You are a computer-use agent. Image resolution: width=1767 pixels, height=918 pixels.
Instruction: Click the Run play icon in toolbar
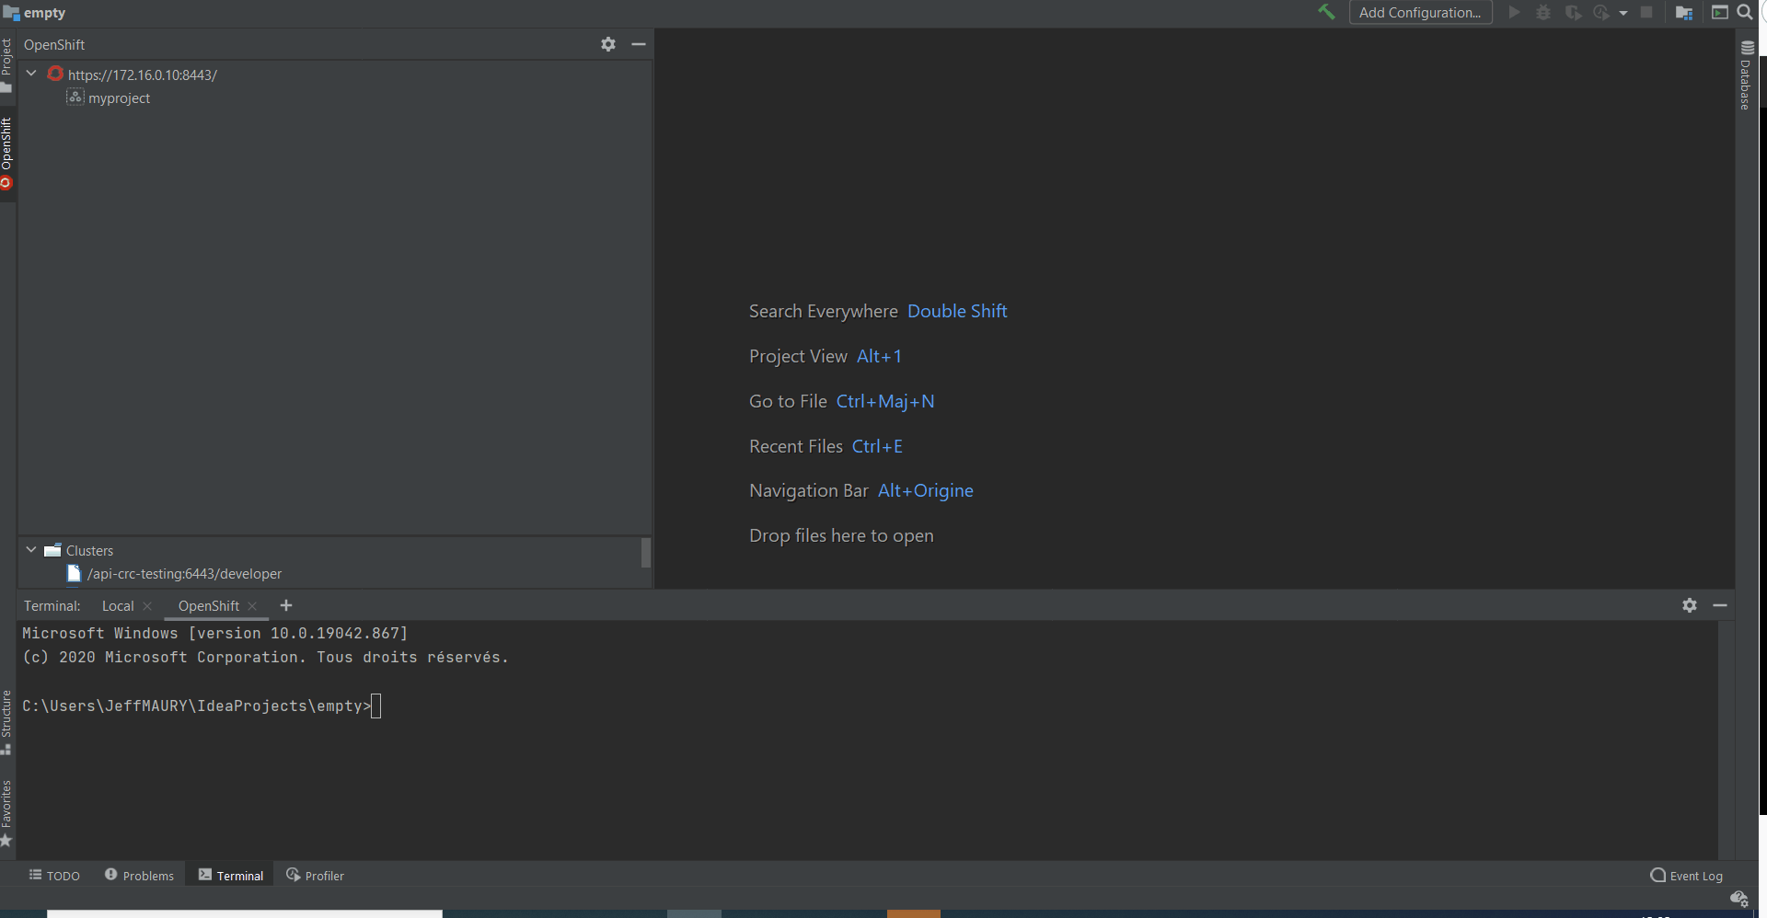1514,12
